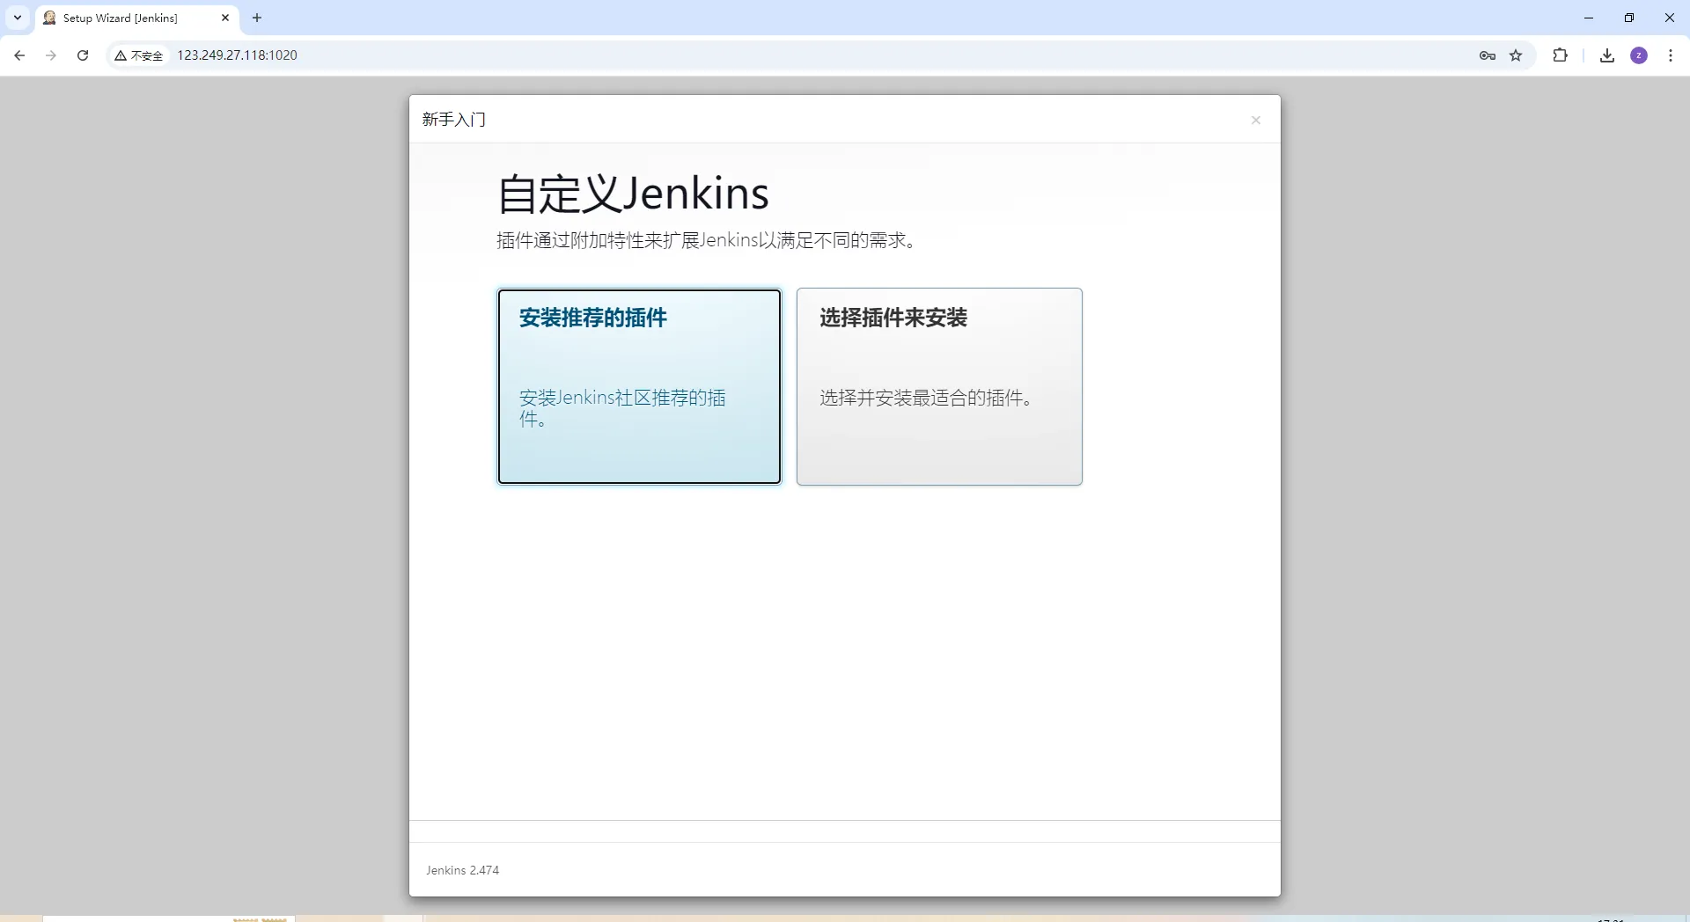Close the Chrome browser window

pyautogui.click(x=1670, y=18)
